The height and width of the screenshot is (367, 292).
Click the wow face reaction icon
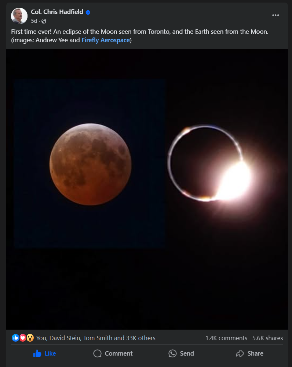click(30, 338)
